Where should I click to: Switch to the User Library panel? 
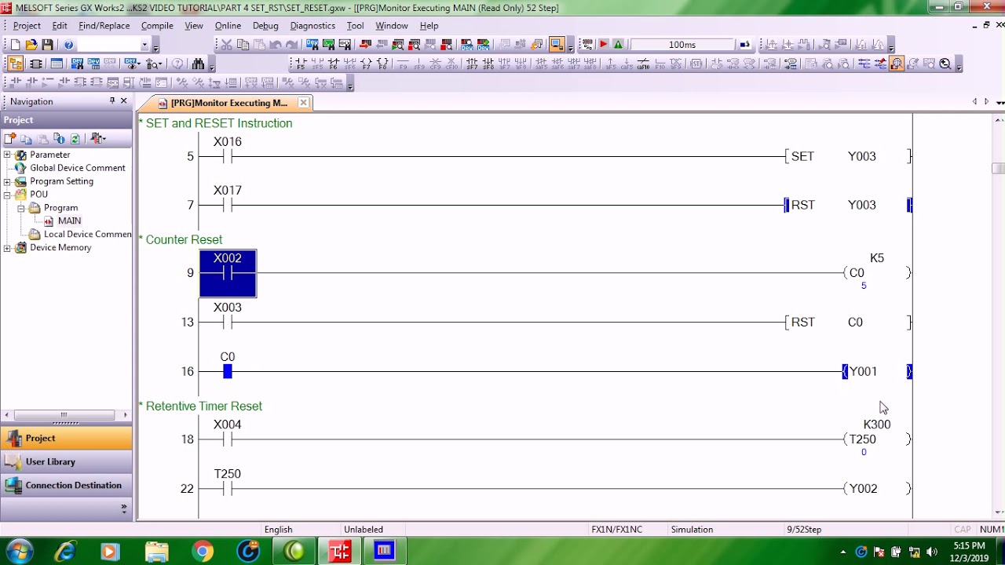[67, 461]
